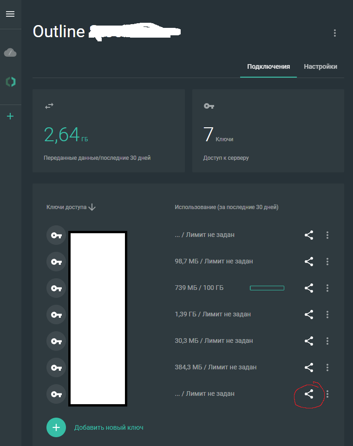Click key icon of the first access key
This screenshot has width=353, height=446.
pos(56,236)
